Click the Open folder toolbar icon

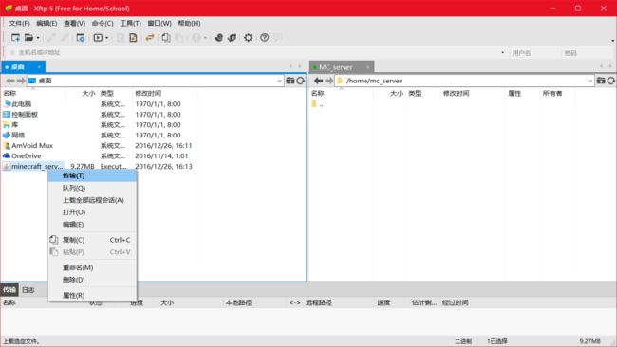[28, 38]
